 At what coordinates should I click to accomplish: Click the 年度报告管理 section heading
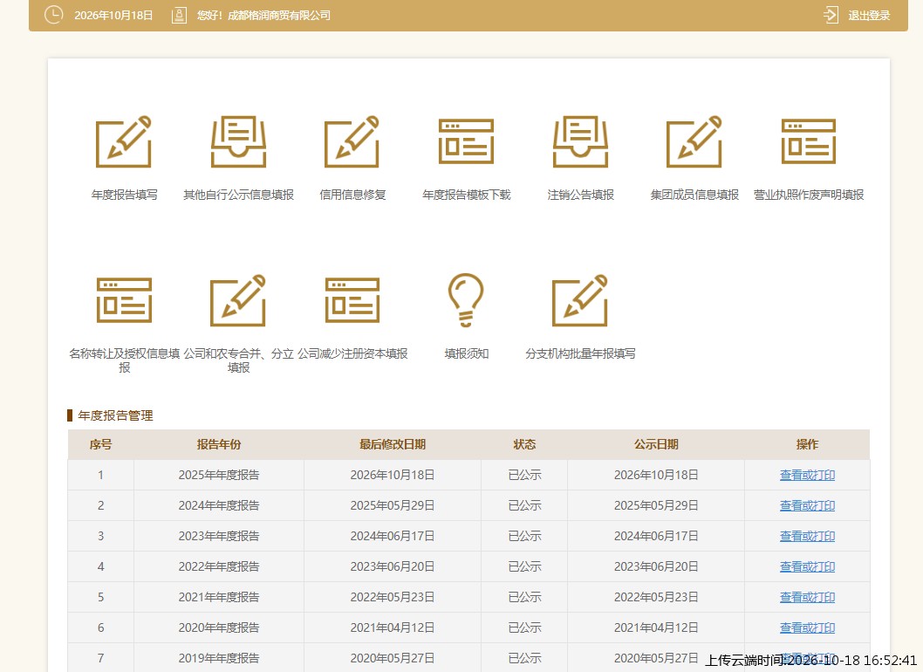(x=115, y=415)
